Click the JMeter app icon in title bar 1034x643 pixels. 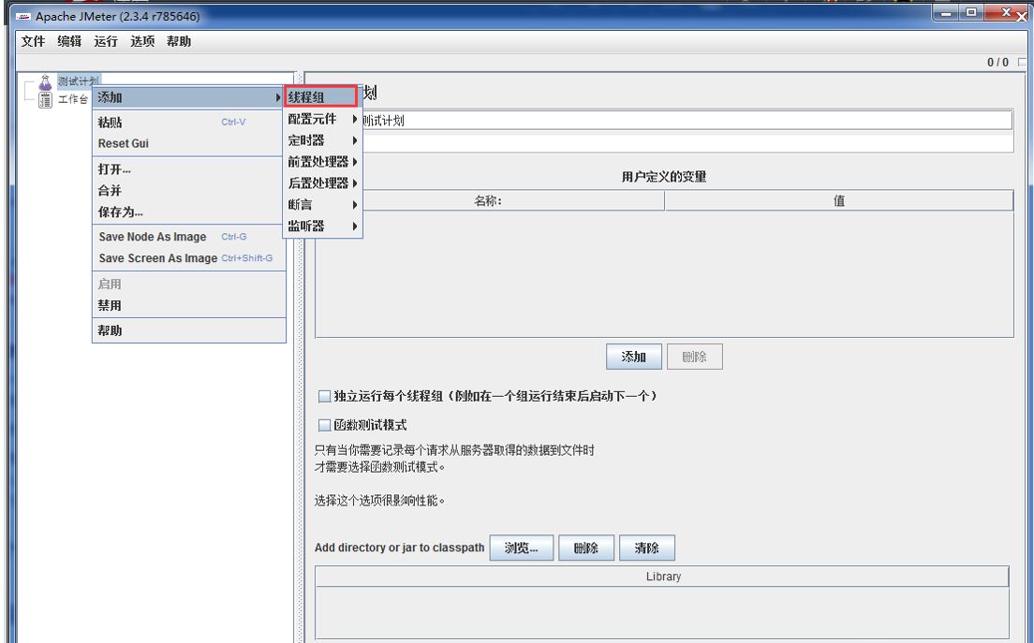23,17
